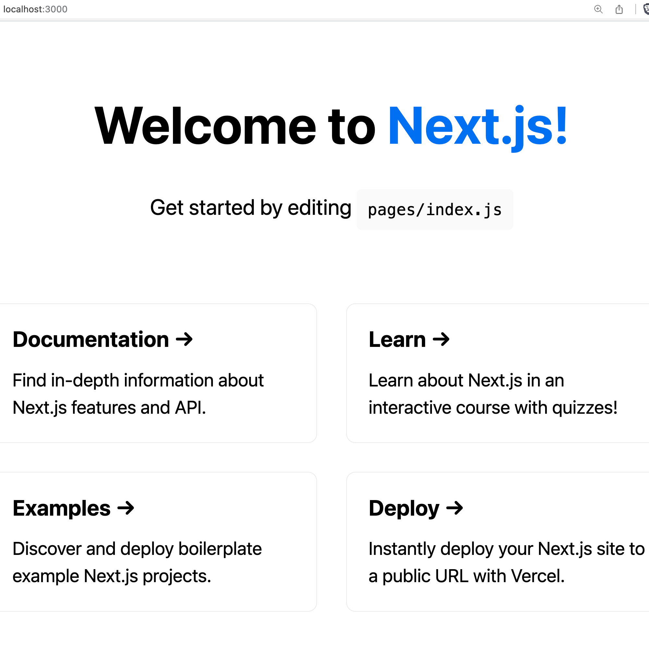Screen dimensions: 649x649
Task: Open the Documentation card
Action: tap(158, 373)
